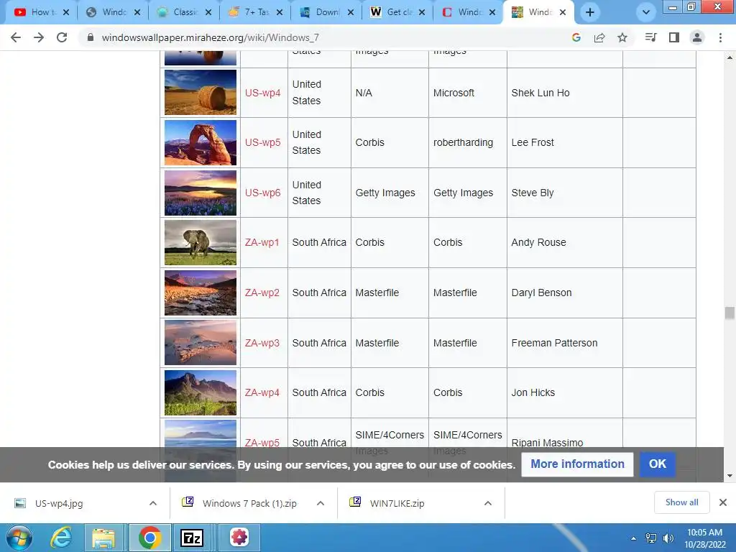736x552 pixels.
Task: Open the ZA-wp3 desert dunes thumbnail
Action: [201, 343]
